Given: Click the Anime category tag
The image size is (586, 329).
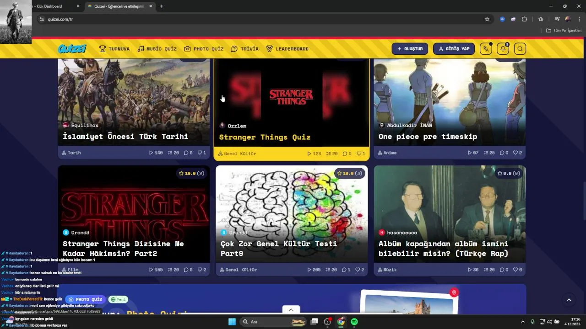Looking at the screenshot, I should [x=387, y=153].
